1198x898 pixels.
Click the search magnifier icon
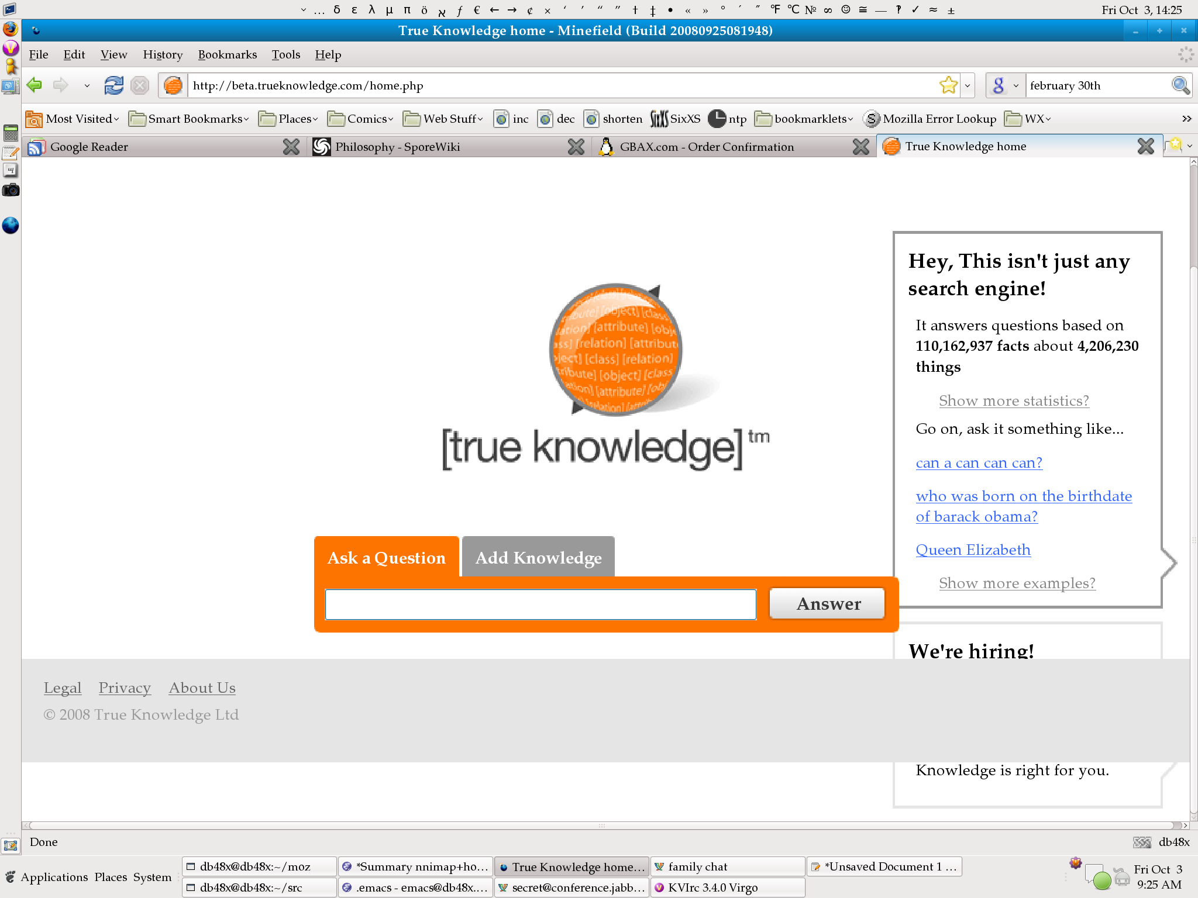1180,85
